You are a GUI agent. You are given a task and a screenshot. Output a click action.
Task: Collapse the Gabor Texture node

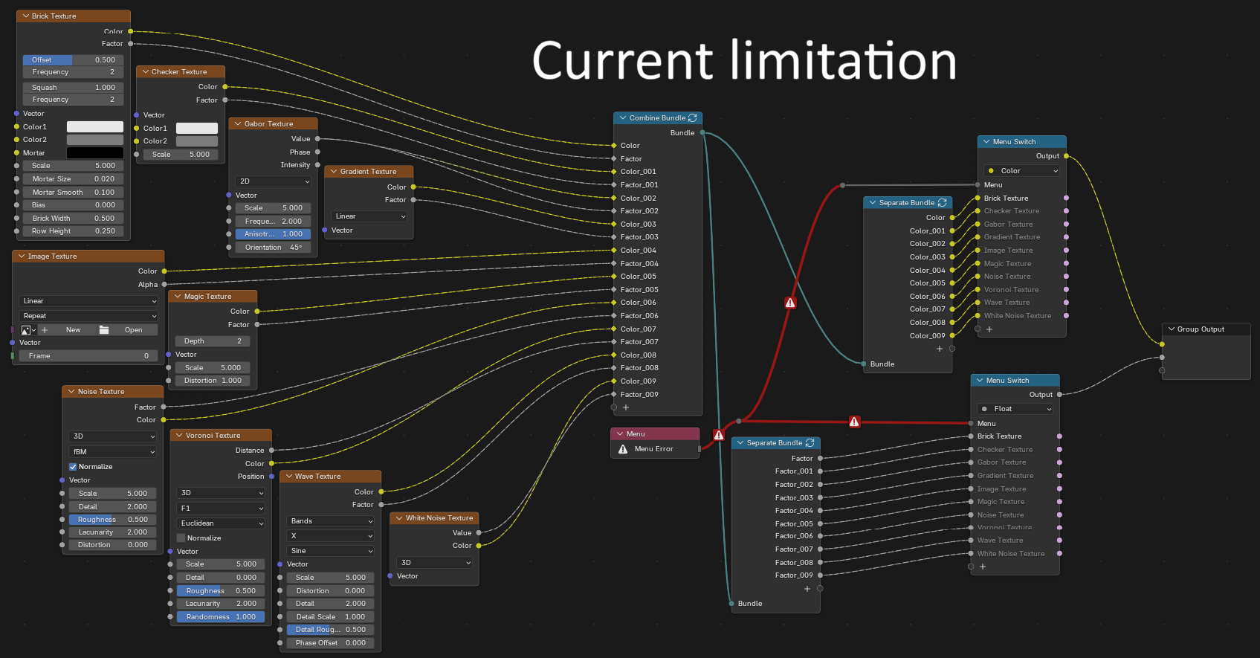point(238,124)
